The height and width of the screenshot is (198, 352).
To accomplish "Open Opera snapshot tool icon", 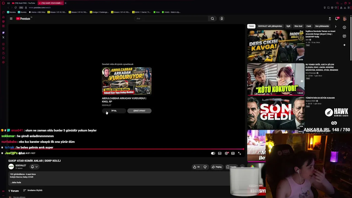I will coord(328,8).
